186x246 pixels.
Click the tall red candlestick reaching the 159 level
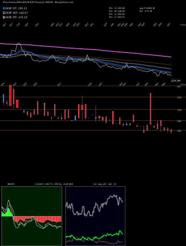click(151, 109)
